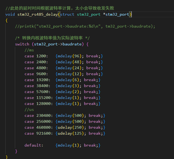Click 'baudrate' in the switch expression

(x=72, y=44)
